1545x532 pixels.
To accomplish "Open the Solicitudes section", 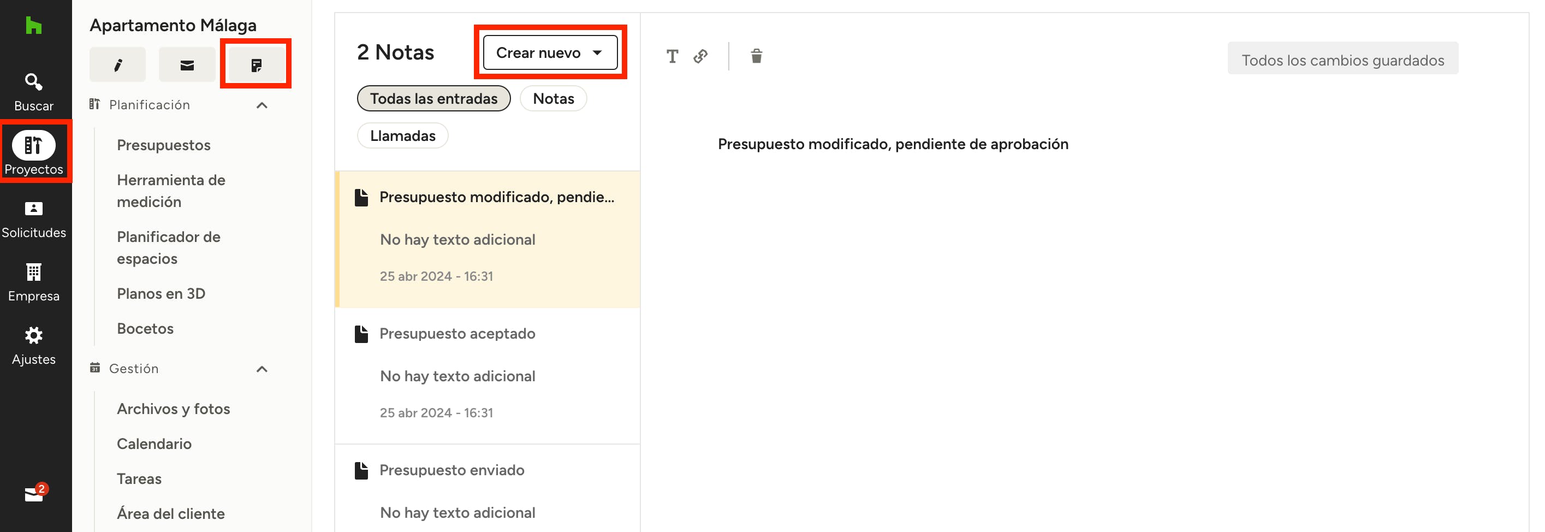I will [34, 220].
